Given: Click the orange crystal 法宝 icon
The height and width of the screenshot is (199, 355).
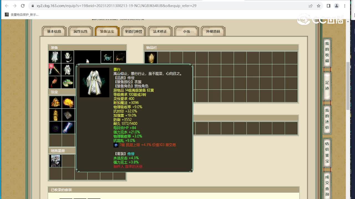Looking at the screenshot, I should pos(55,102).
